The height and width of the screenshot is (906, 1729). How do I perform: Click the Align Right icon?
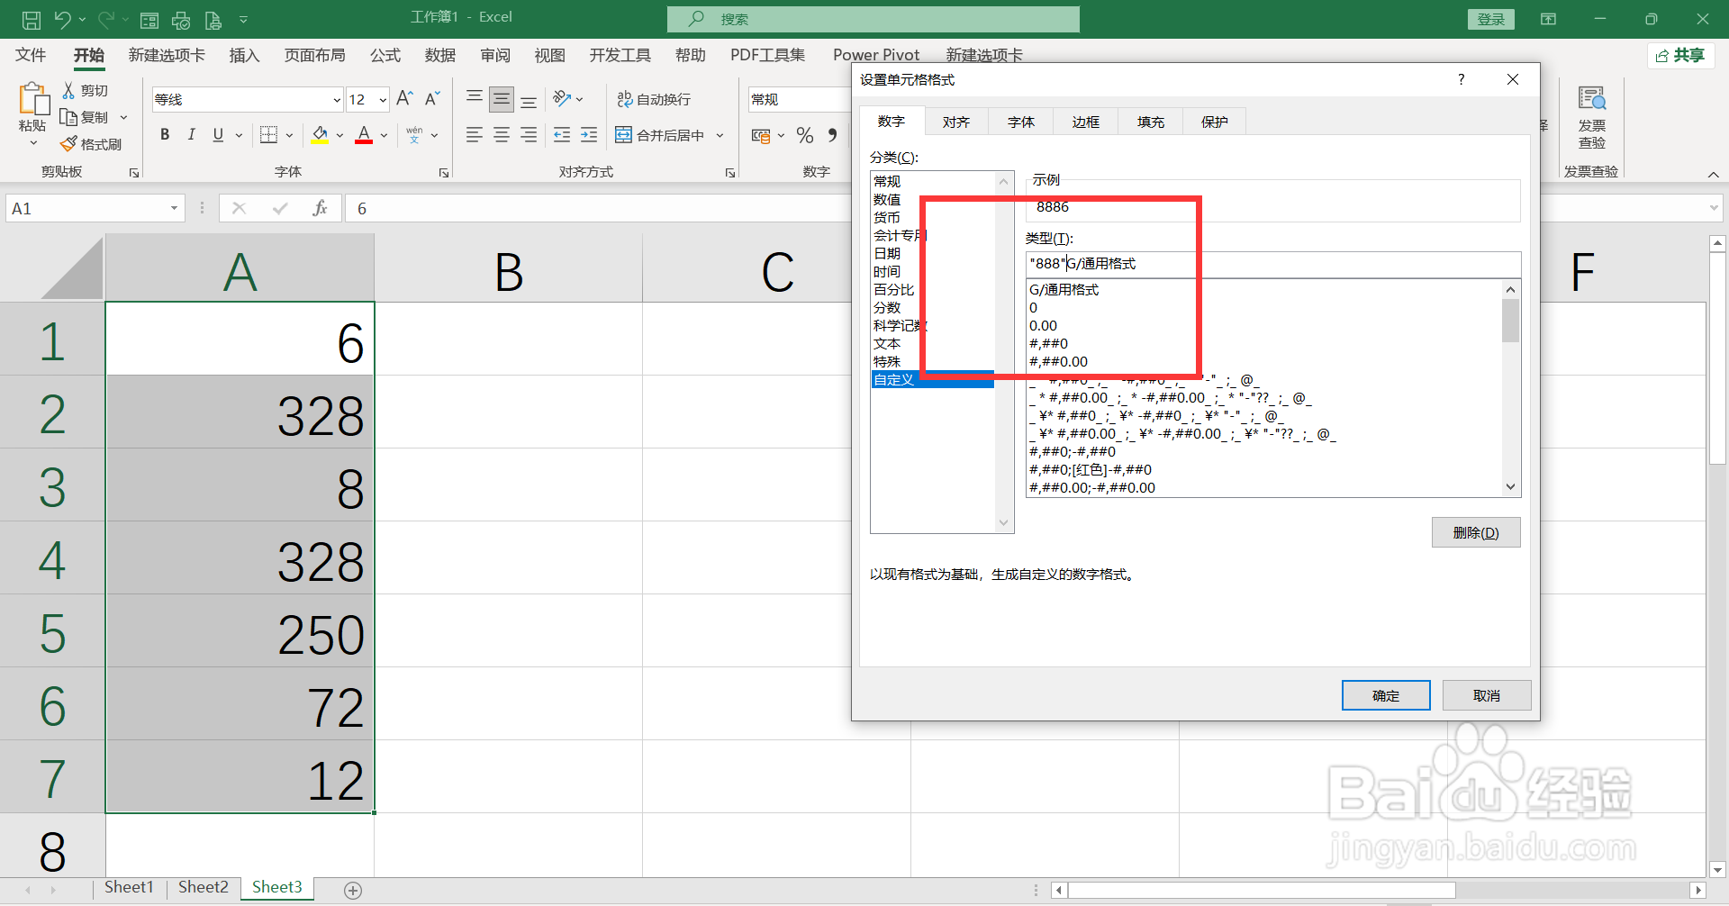tap(529, 135)
